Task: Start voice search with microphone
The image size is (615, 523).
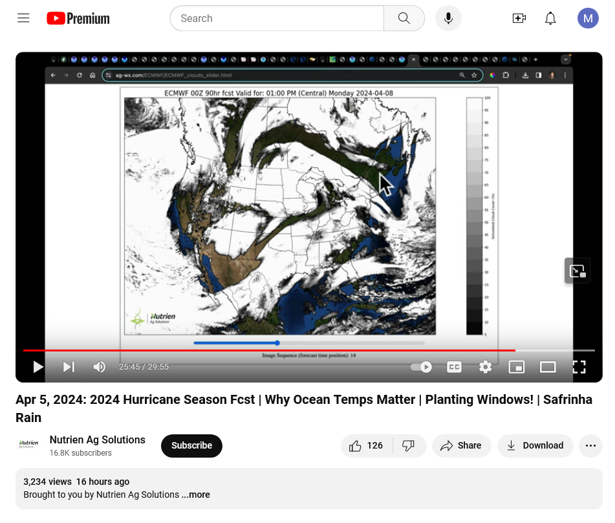Action: [x=448, y=18]
